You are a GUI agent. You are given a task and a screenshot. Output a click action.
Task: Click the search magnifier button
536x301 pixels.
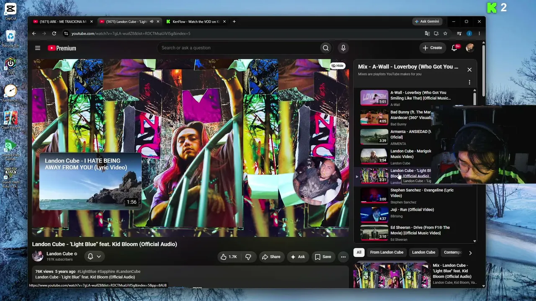point(326,48)
